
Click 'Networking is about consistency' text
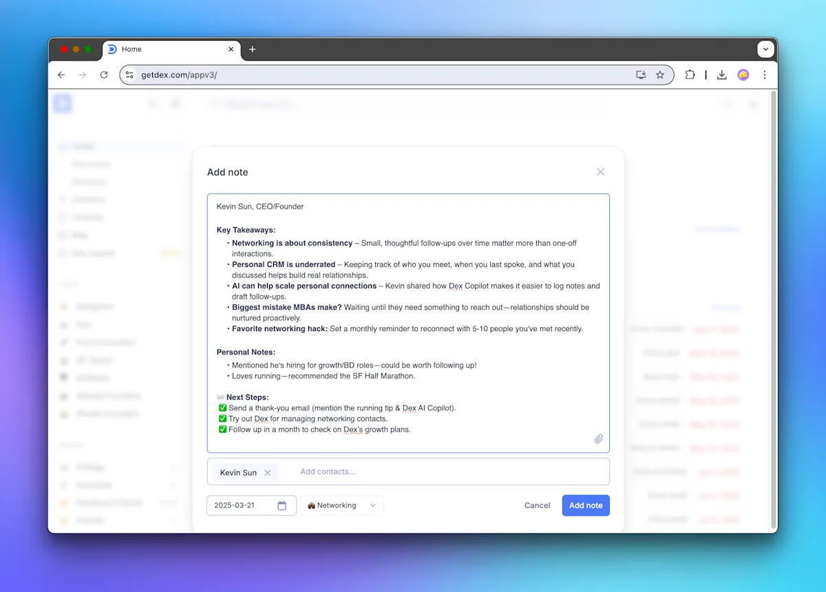click(x=292, y=243)
